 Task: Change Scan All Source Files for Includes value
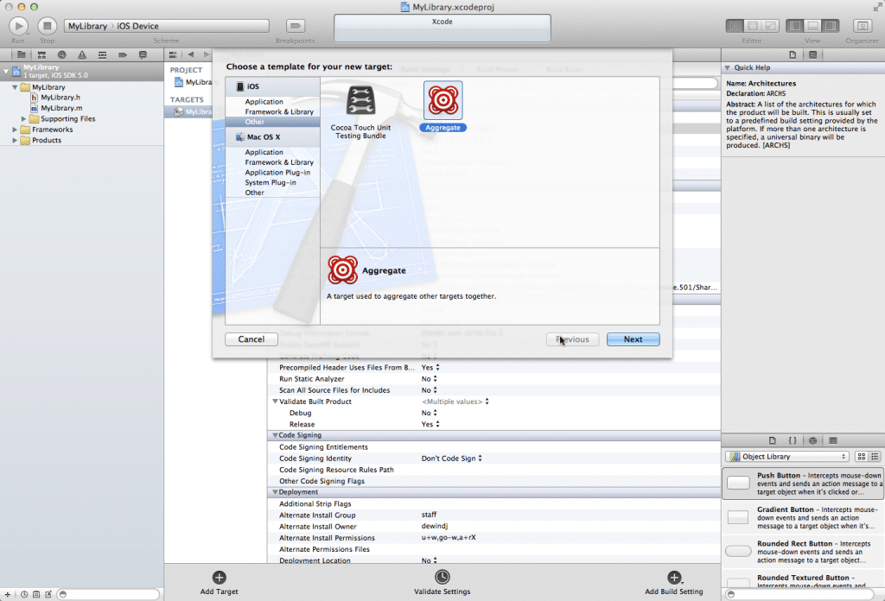[x=430, y=390]
